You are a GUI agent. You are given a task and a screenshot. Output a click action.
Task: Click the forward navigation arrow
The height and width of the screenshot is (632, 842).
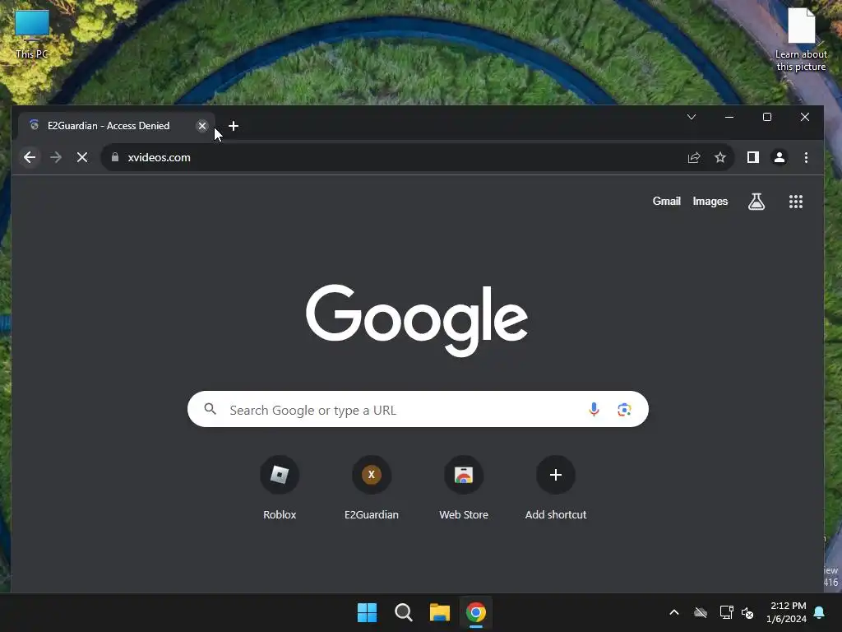tap(56, 157)
